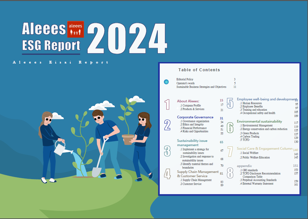Image resolution: width=308 pixels, height=219 pixels.
Task: Select '.3 Perpetual Accounting Standards' entry
Action: pos(258,180)
